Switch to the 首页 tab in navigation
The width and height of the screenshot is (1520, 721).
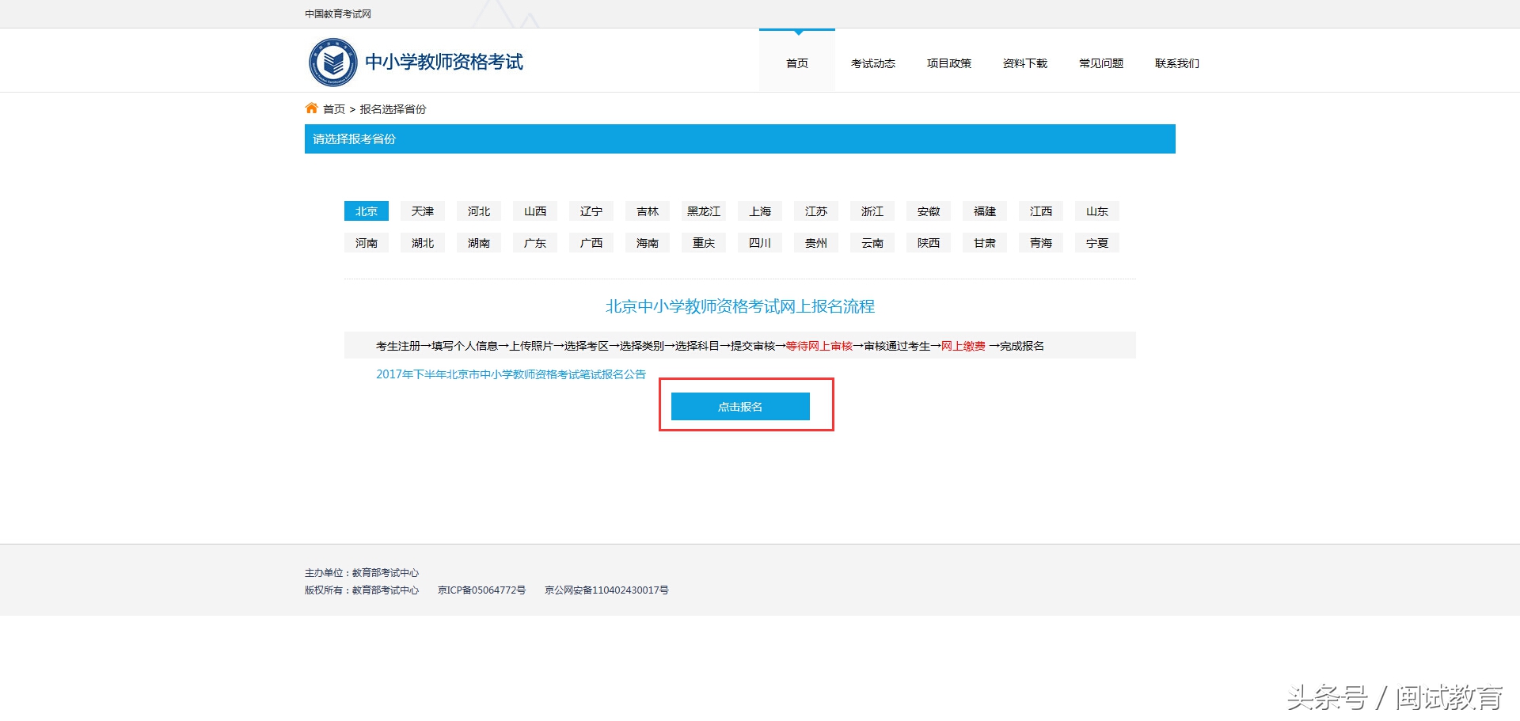pyautogui.click(x=796, y=63)
